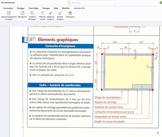Click the Réorganiser icon
This screenshot has height=137, width=162.
tap(23, 13)
